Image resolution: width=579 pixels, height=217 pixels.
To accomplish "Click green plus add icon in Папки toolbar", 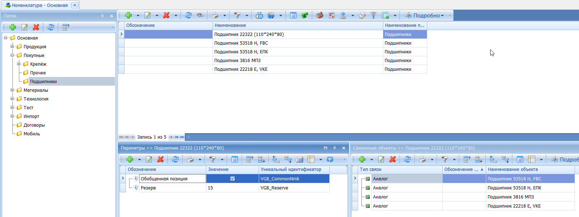I will click(x=13, y=27).
